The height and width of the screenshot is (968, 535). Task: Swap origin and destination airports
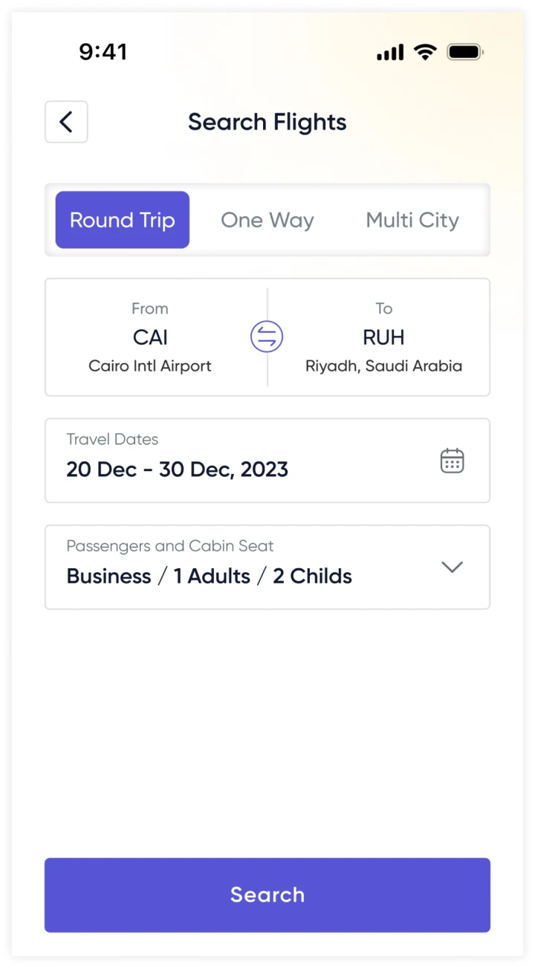click(x=267, y=337)
